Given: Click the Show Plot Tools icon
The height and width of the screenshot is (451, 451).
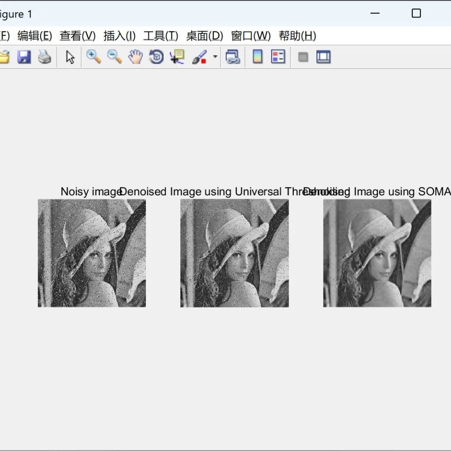Looking at the screenshot, I should pyautogui.click(x=323, y=57).
